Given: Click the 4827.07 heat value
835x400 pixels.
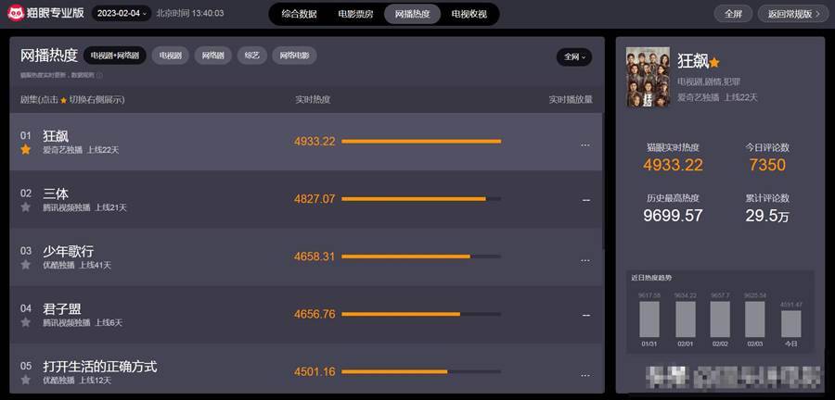Looking at the screenshot, I should coord(315,199).
